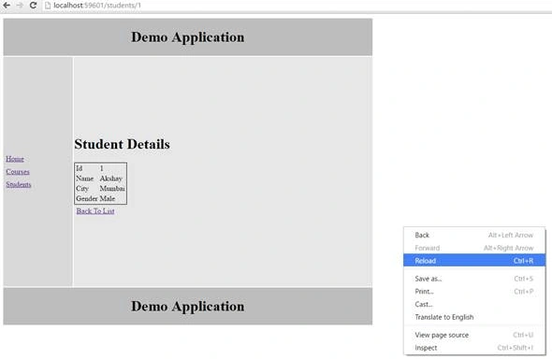Click the Name value Akshay

coord(111,179)
